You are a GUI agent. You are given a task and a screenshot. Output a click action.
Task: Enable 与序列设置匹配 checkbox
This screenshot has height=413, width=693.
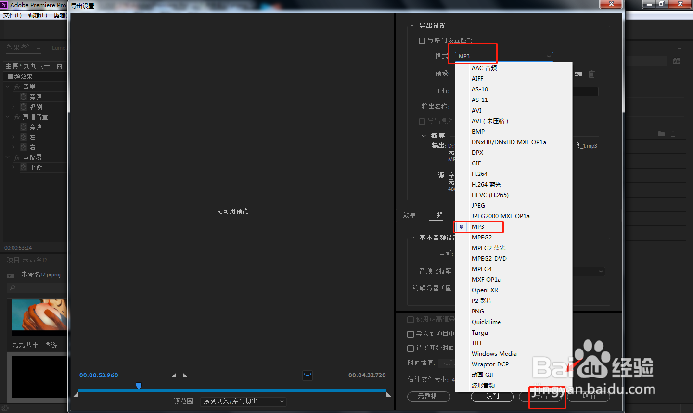pyautogui.click(x=422, y=41)
